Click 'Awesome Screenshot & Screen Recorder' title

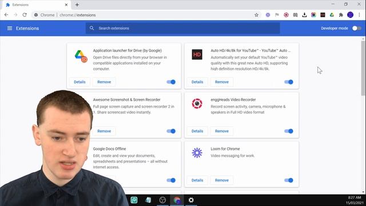point(126,100)
